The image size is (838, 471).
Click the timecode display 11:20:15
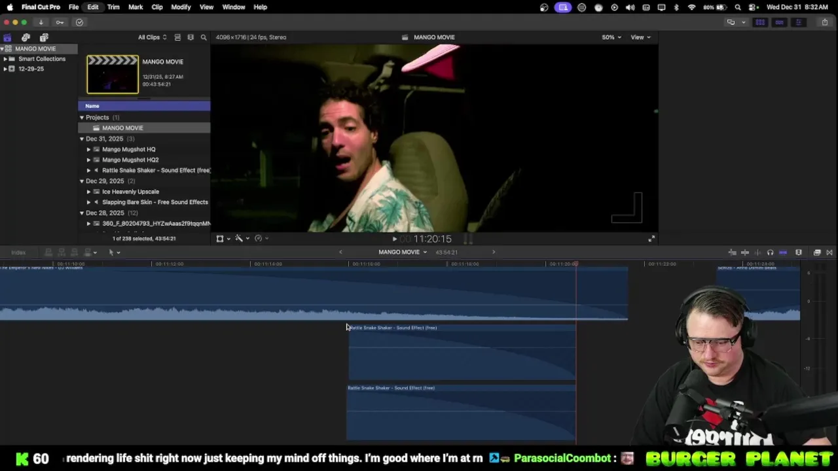click(432, 239)
